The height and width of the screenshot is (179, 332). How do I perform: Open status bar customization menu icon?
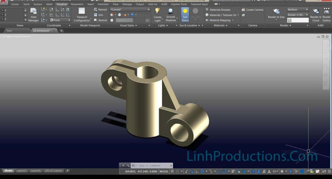tap(329, 171)
